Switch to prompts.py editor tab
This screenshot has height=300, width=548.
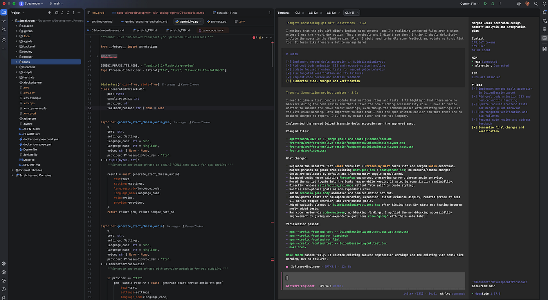[x=216, y=22]
